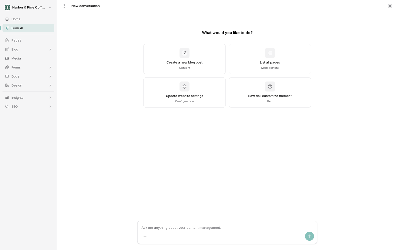Select the Lumi AI sparkle icon
The width and height of the screenshot is (400, 250).
[x=7, y=28]
